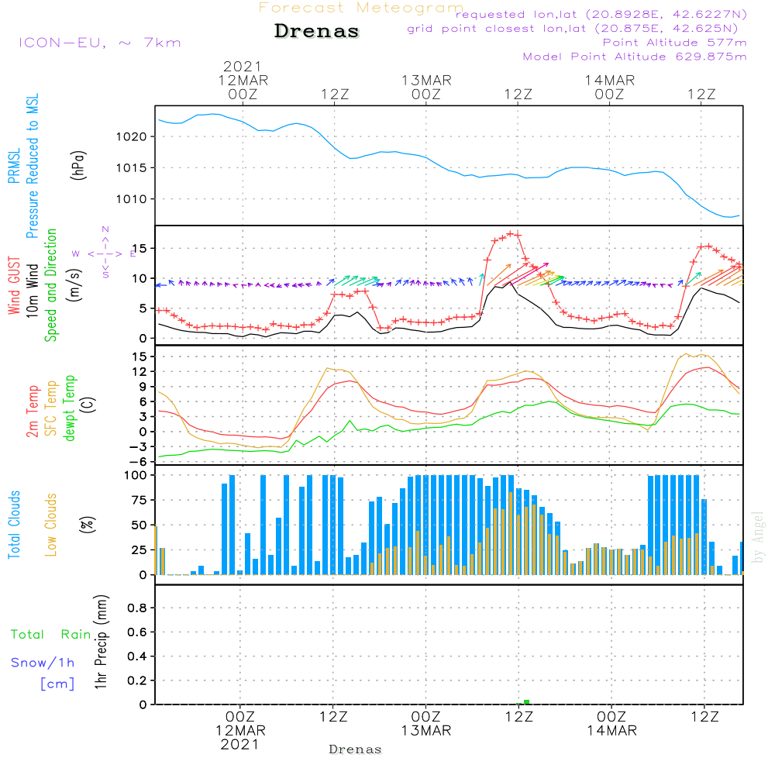Viewport: 775px width, 775px height.
Task: Click the green "dewpt Temp" label
Action: tap(69, 408)
